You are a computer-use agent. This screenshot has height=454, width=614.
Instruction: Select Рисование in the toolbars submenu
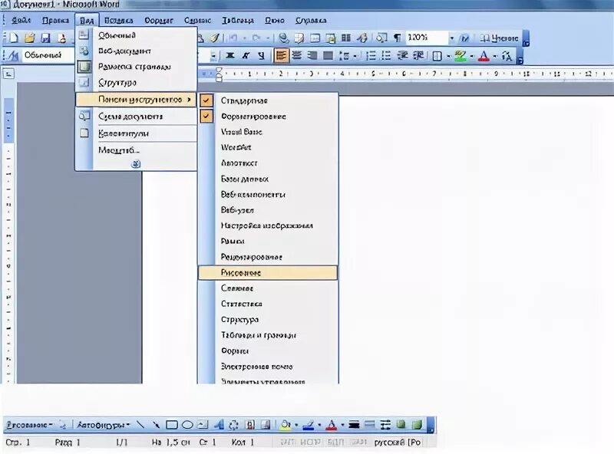[x=268, y=273]
